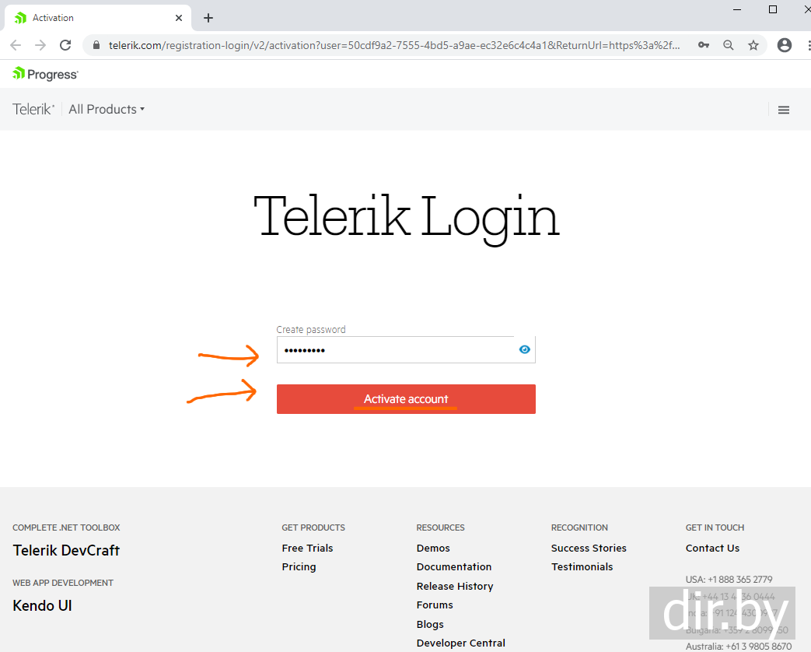Viewport: 811px width, 652px height.
Task: Open the Chrome profile avatar
Action: (x=785, y=45)
